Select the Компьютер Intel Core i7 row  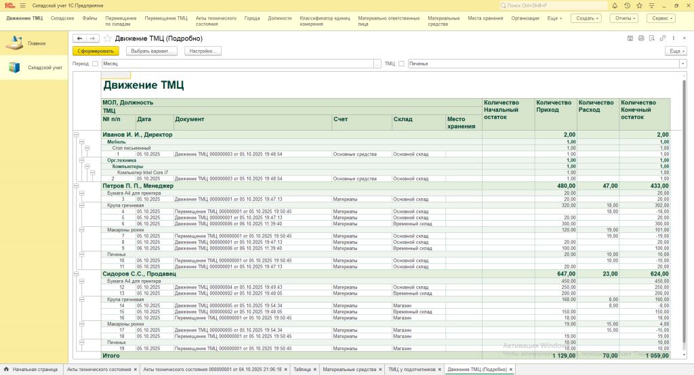point(142,173)
